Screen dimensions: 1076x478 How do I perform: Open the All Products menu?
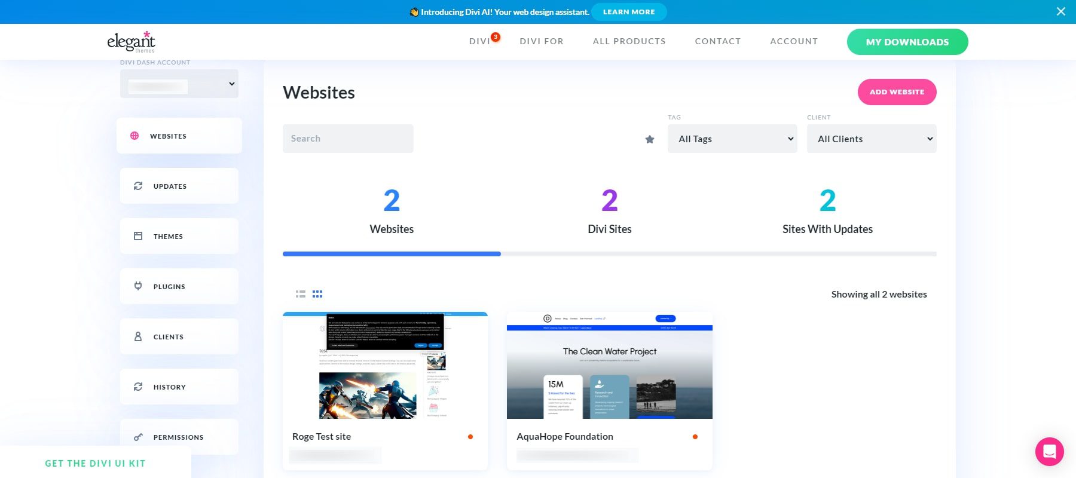click(629, 41)
